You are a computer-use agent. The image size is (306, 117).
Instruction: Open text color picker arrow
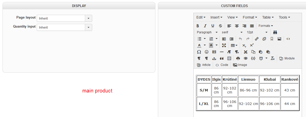pos(205,45)
